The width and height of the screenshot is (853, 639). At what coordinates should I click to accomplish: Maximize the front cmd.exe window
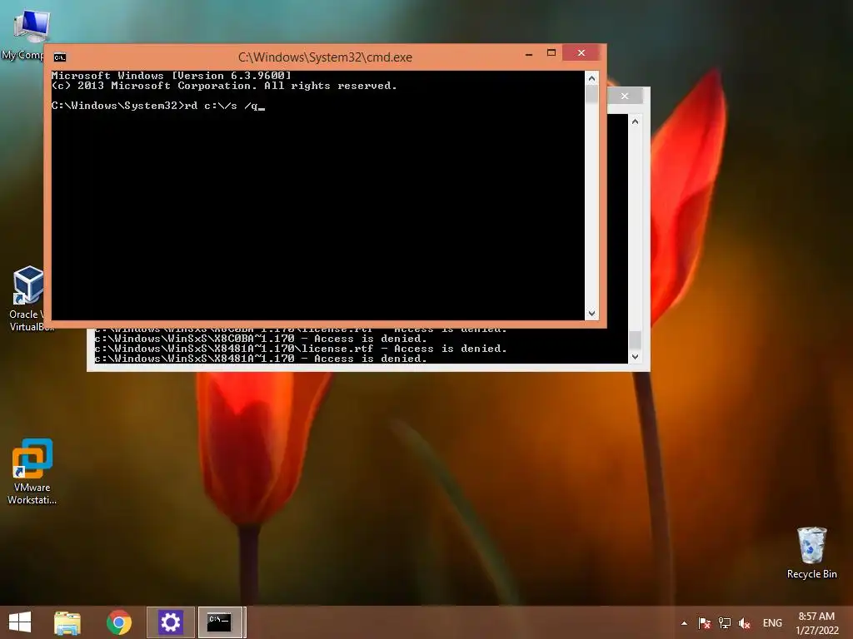tap(551, 52)
